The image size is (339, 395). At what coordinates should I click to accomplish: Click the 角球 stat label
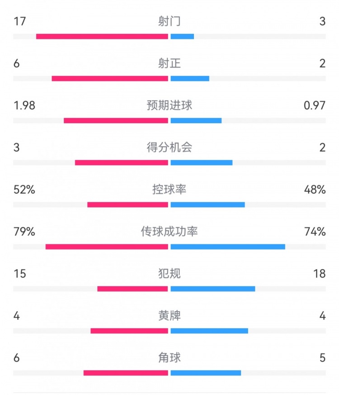(x=169, y=357)
